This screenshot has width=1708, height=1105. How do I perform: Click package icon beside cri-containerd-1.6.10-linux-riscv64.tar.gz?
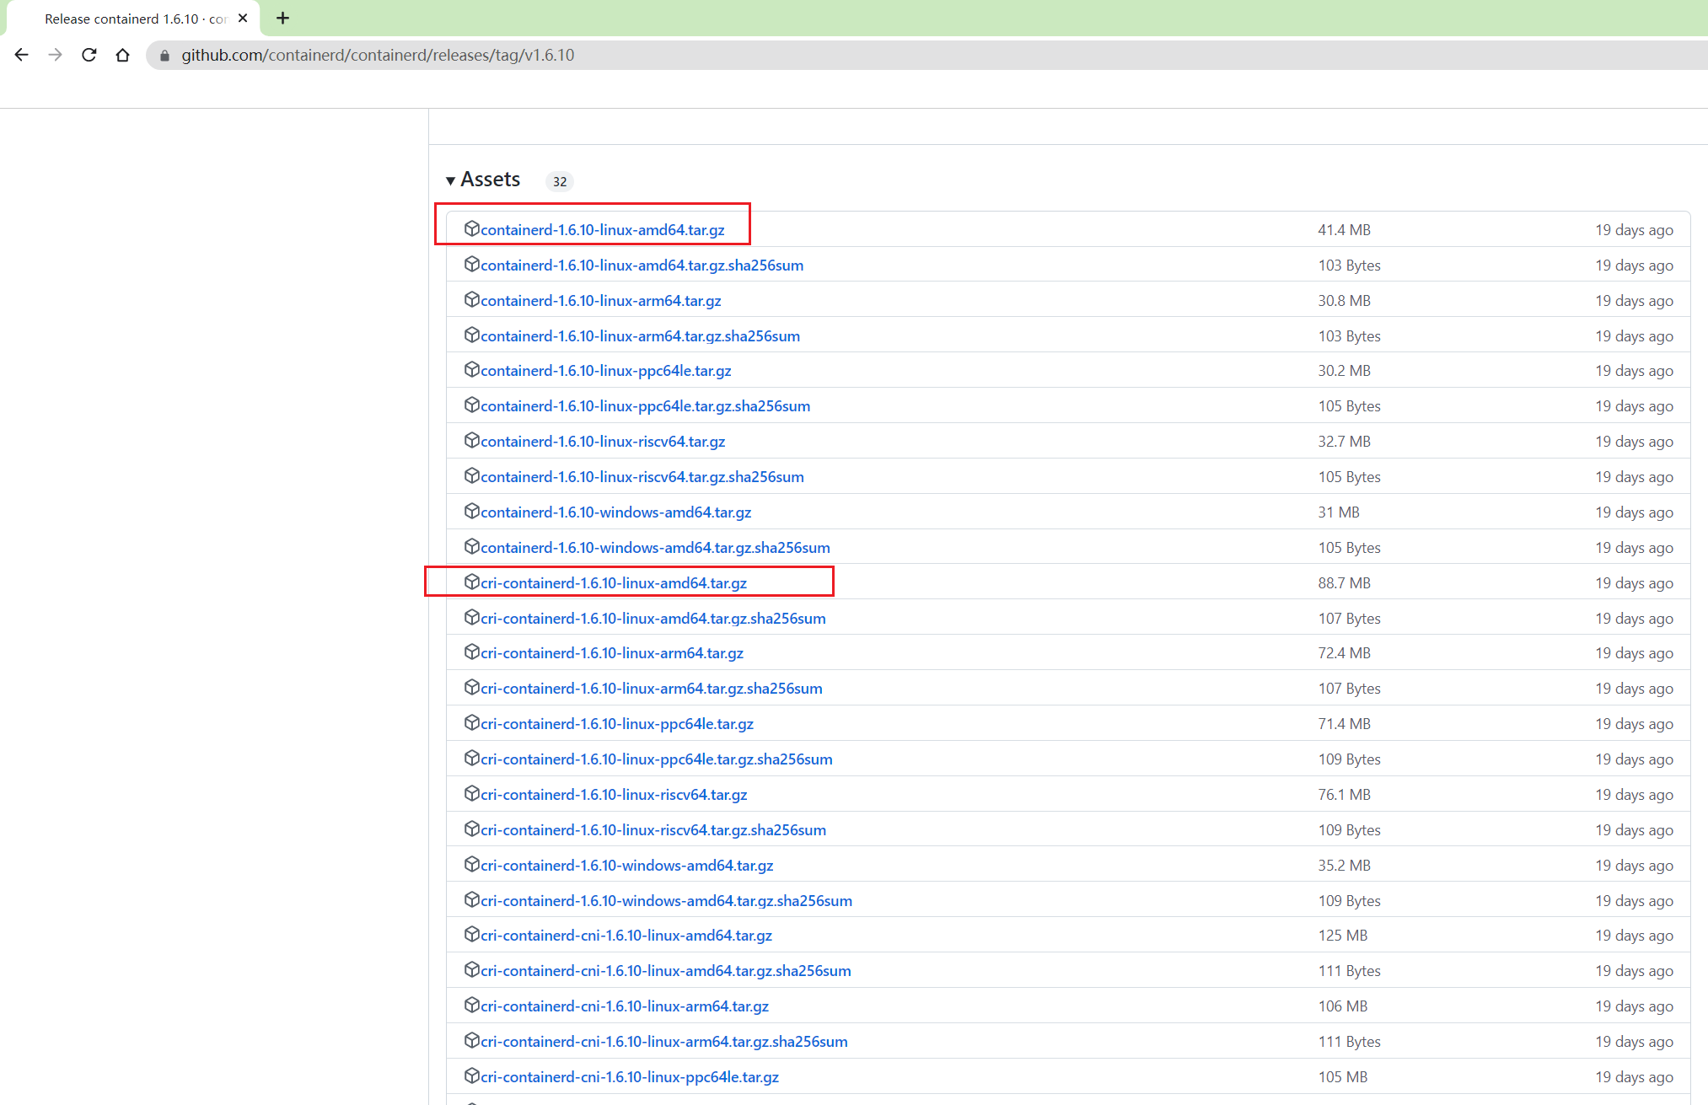click(x=472, y=793)
